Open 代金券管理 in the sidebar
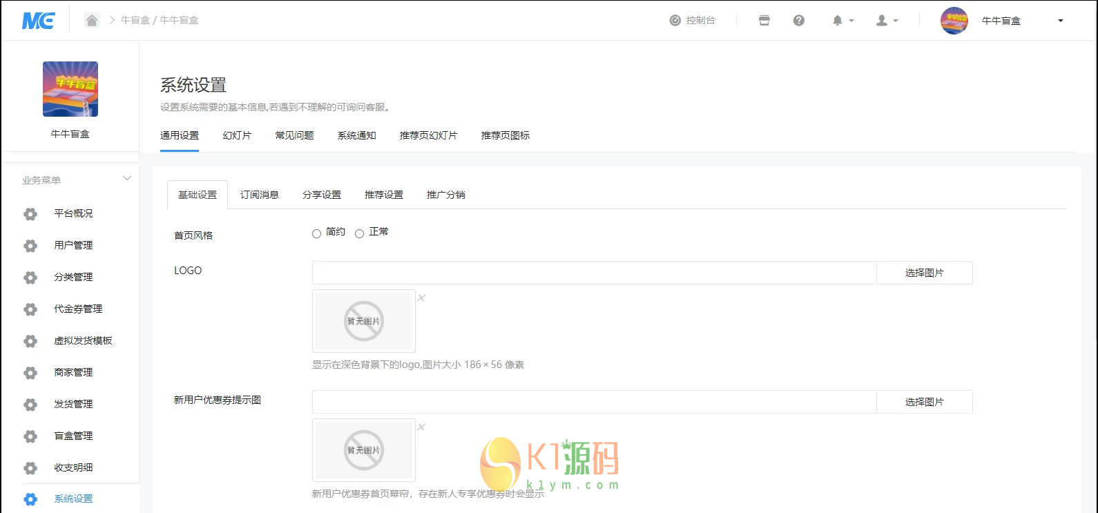The height and width of the screenshot is (513, 1098). pos(78,309)
